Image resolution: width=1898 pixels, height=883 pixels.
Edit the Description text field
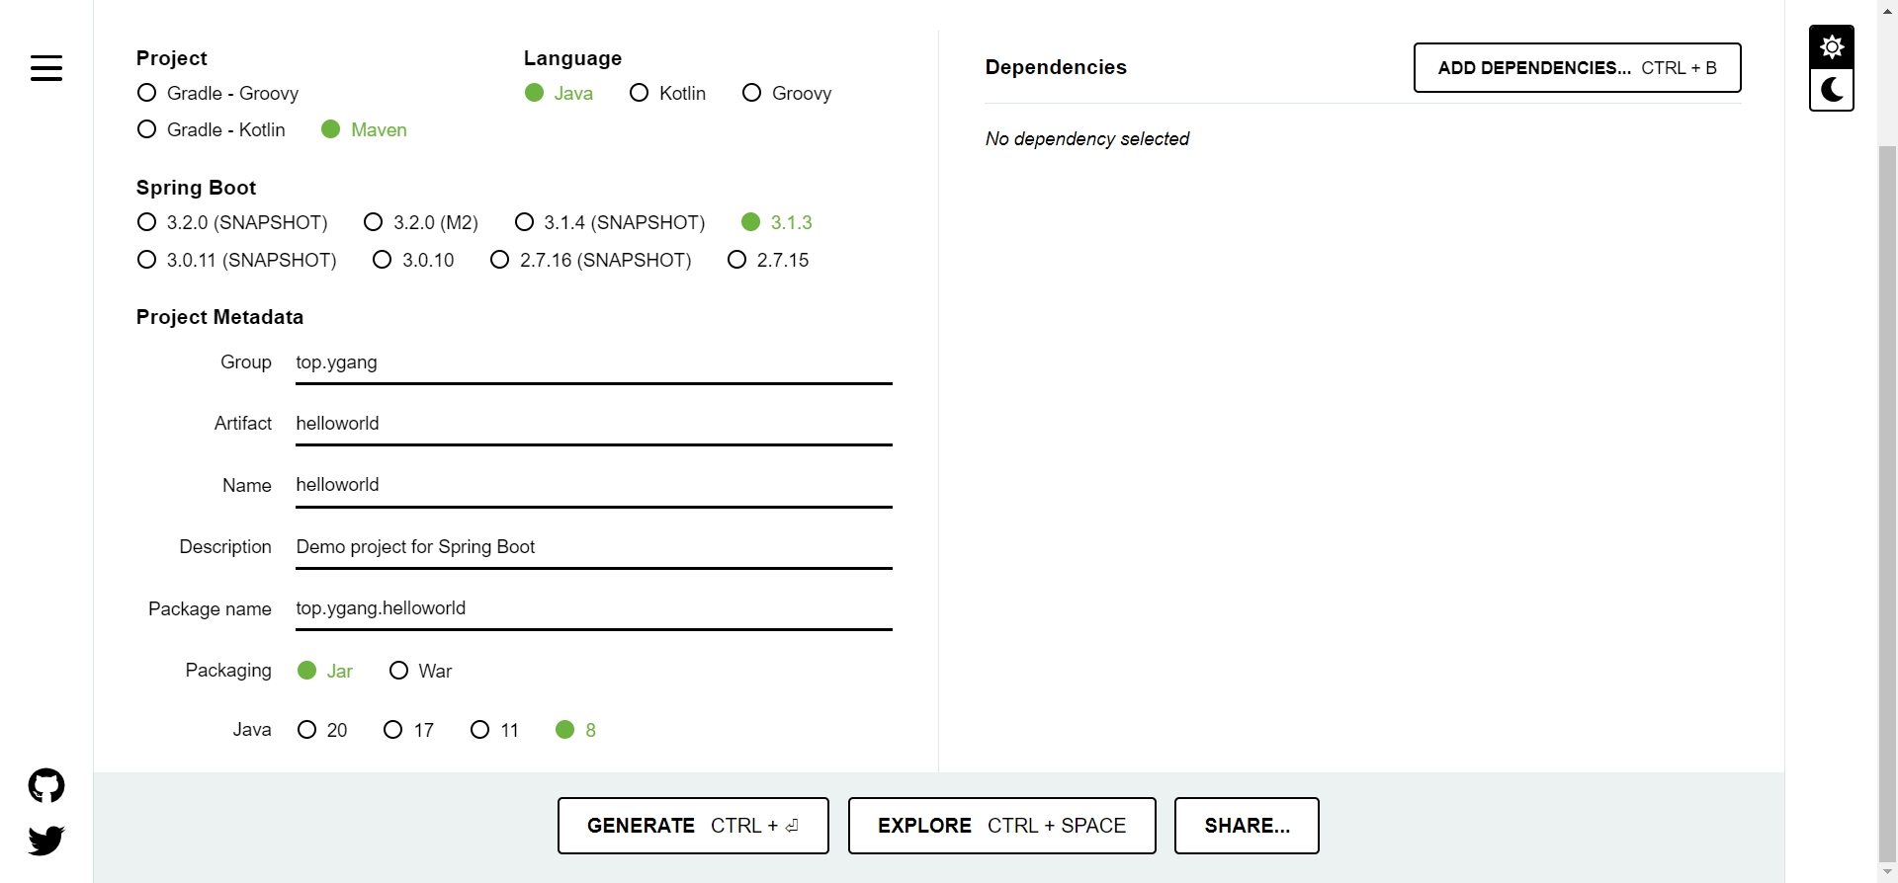[x=593, y=547]
